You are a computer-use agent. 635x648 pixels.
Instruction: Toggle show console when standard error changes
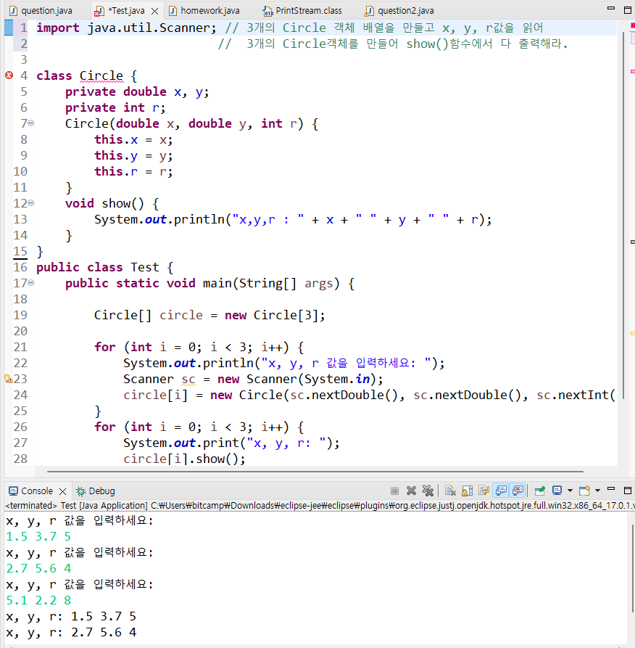click(x=518, y=491)
